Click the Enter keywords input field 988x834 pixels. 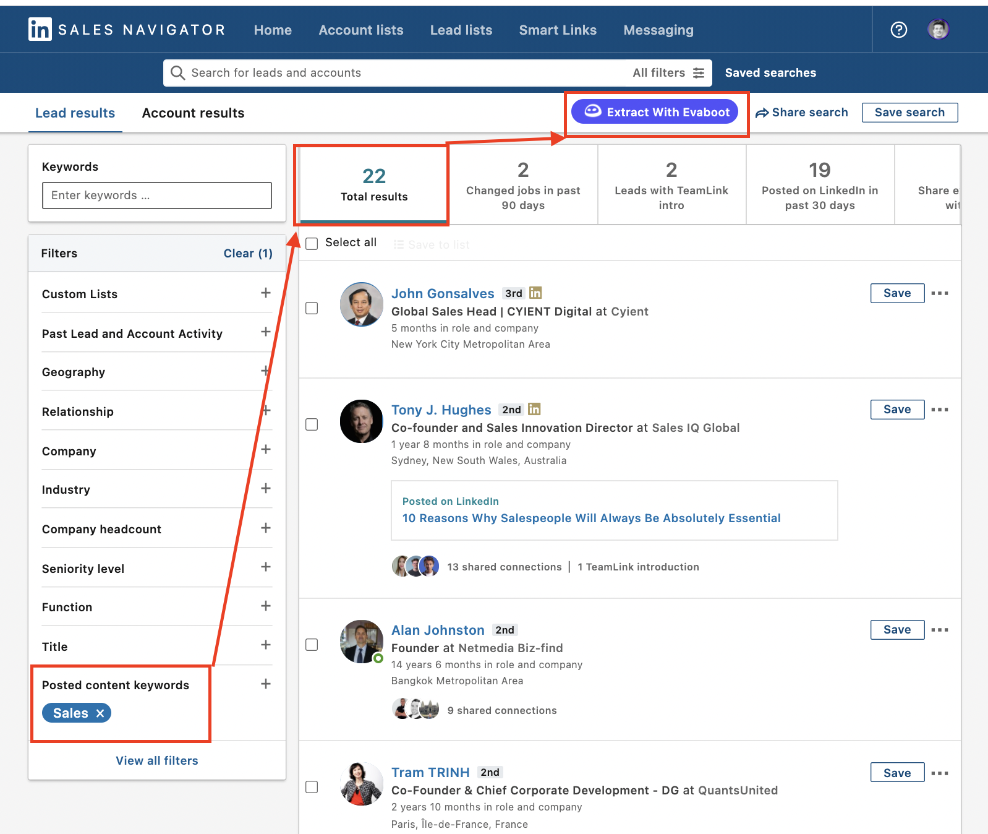click(x=157, y=196)
